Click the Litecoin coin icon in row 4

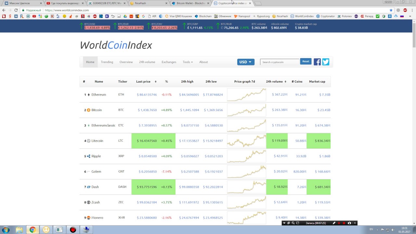click(89, 141)
